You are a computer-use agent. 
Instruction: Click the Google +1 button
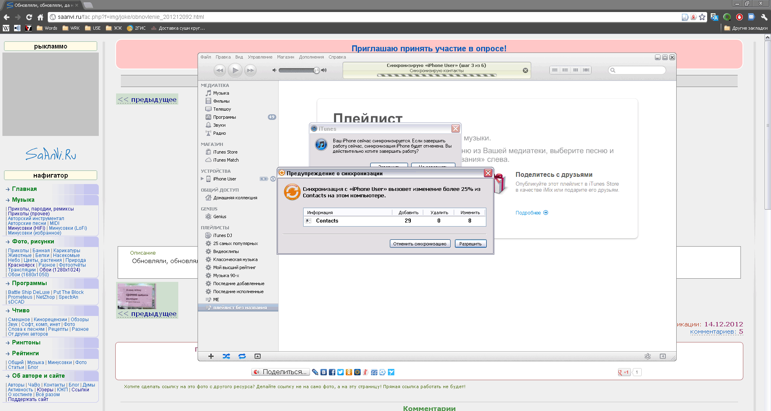click(x=624, y=372)
